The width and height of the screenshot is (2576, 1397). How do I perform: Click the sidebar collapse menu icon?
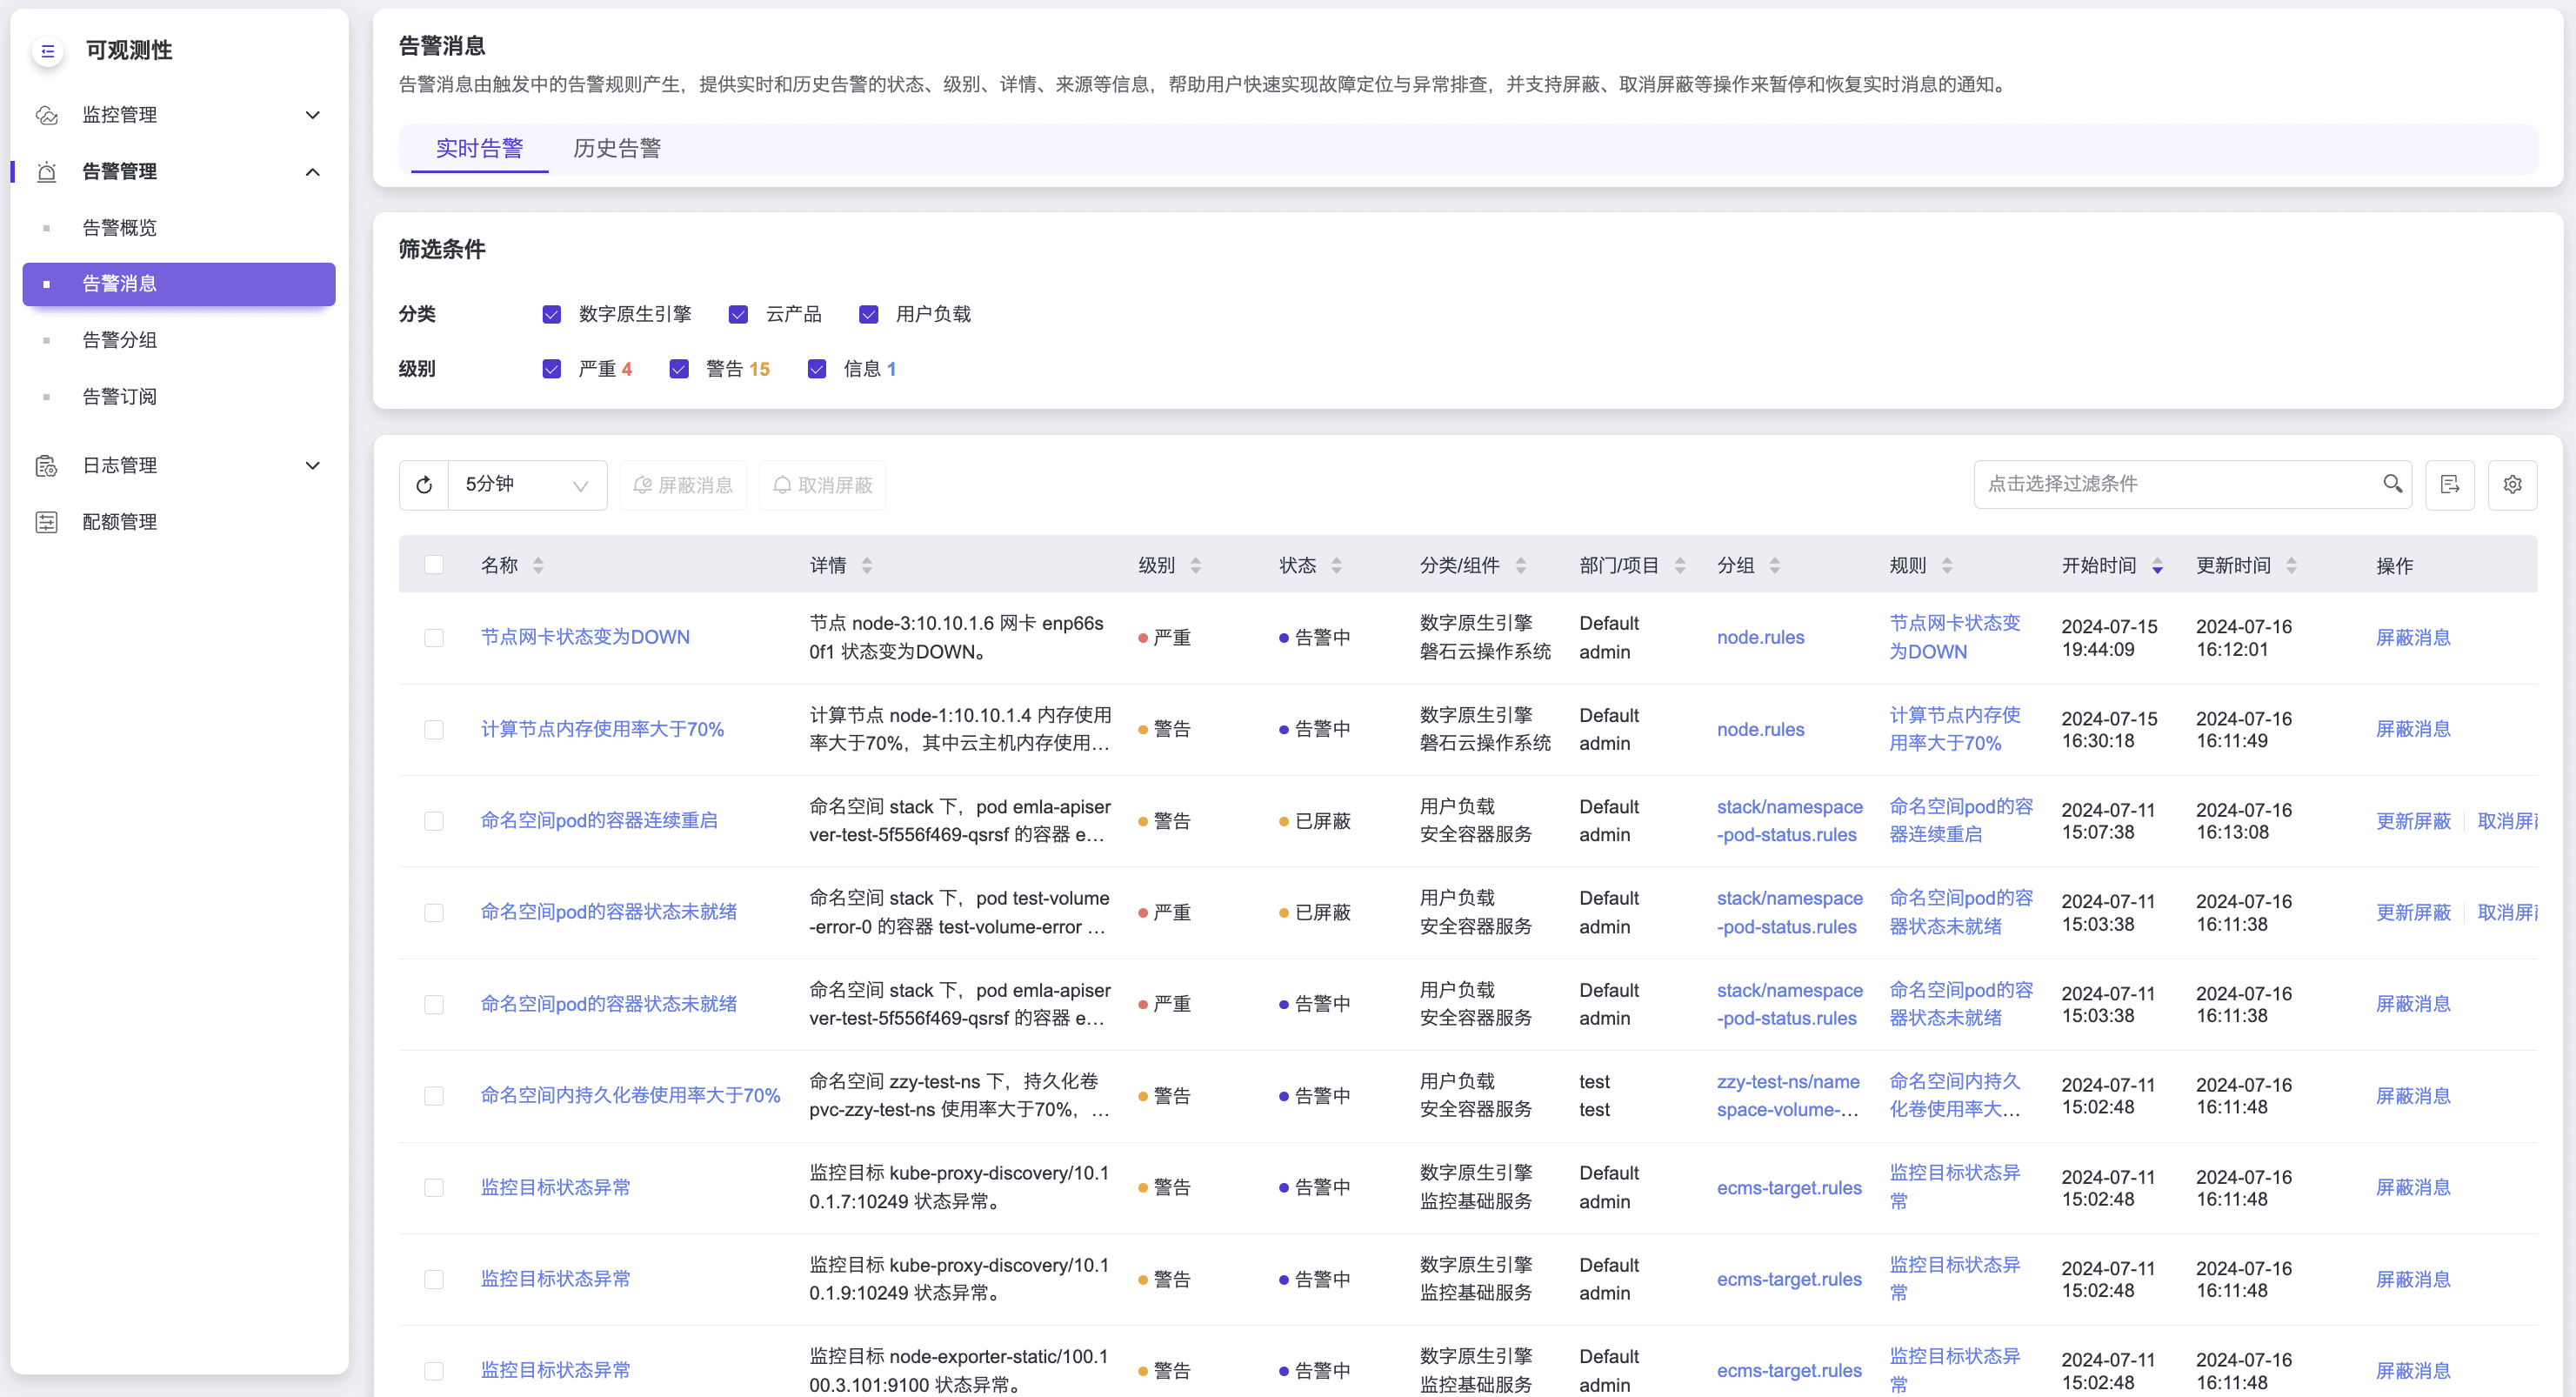click(48, 51)
